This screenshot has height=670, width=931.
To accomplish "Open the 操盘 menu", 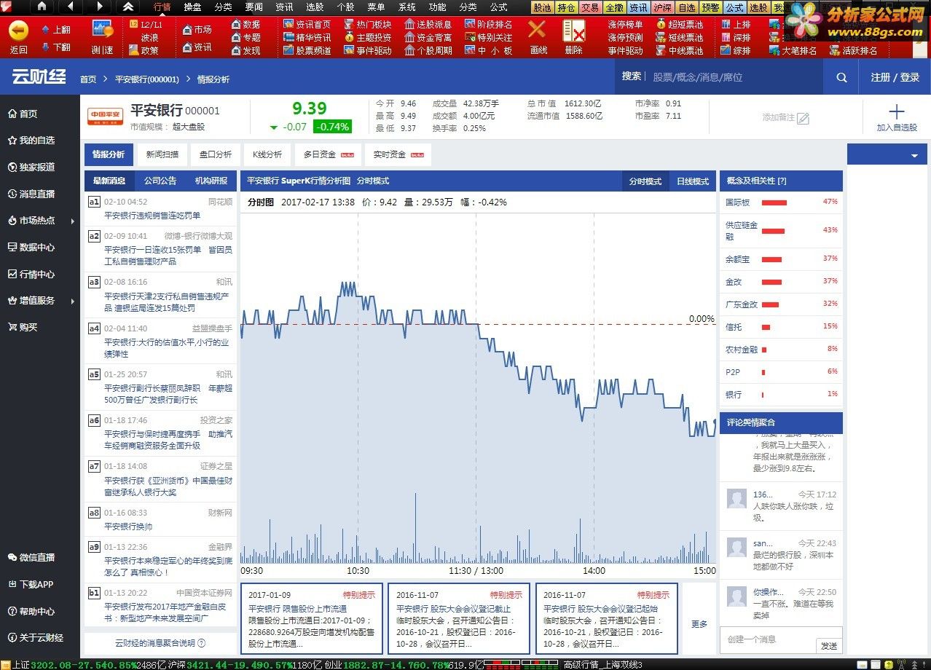I will click(193, 7).
